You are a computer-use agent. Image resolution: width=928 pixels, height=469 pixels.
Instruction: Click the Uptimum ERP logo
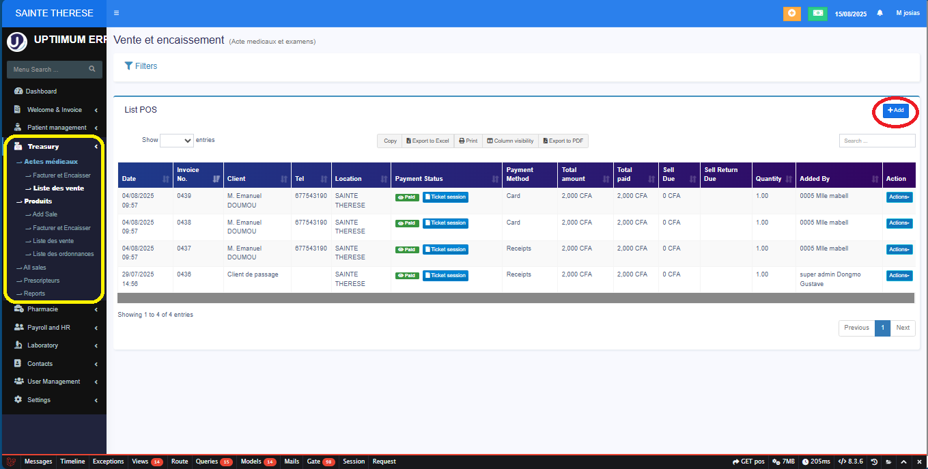click(x=16, y=42)
